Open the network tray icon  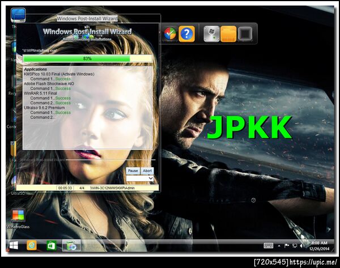(x=295, y=245)
